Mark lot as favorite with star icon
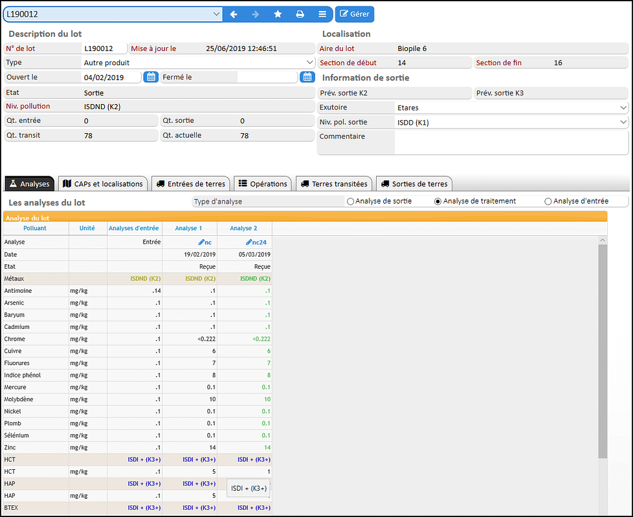This screenshot has height=517, width=633. (278, 14)
